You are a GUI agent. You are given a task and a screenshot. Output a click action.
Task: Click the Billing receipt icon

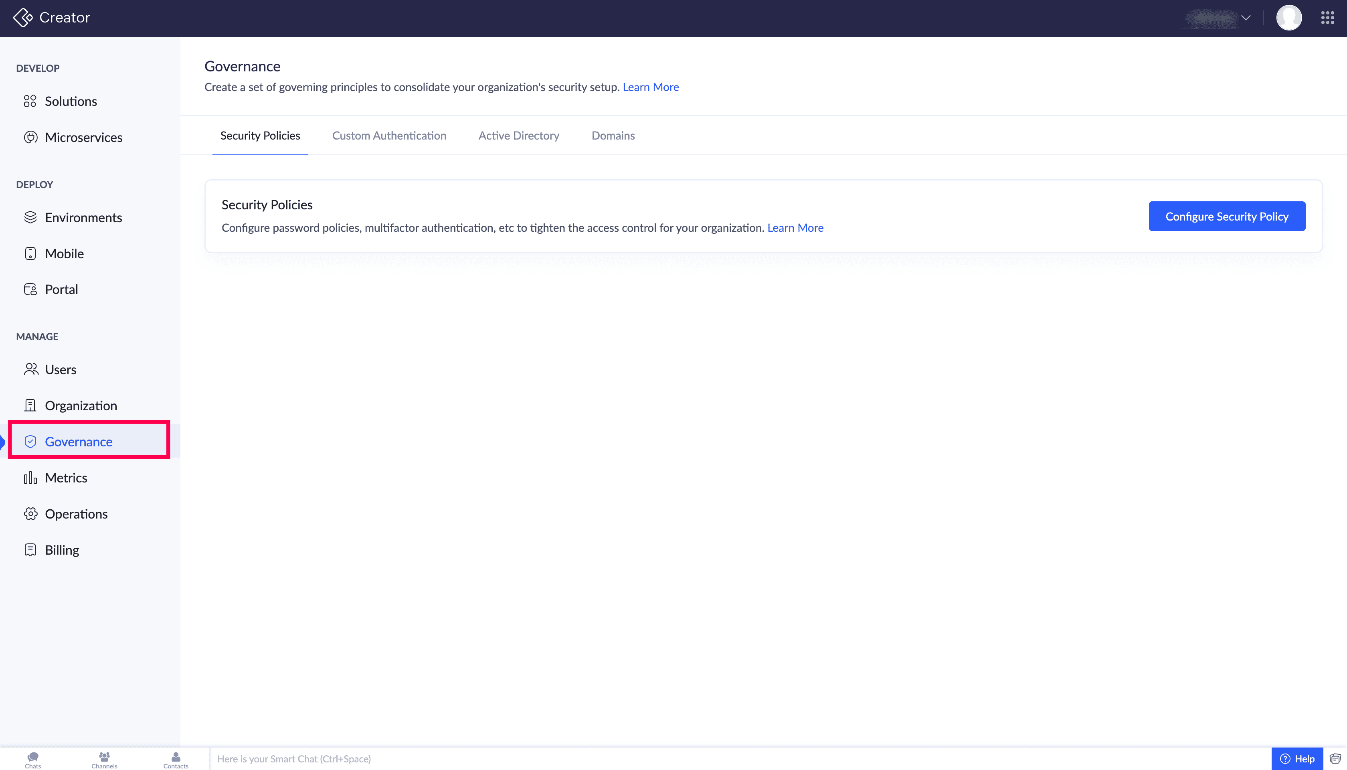coord(30,550)
